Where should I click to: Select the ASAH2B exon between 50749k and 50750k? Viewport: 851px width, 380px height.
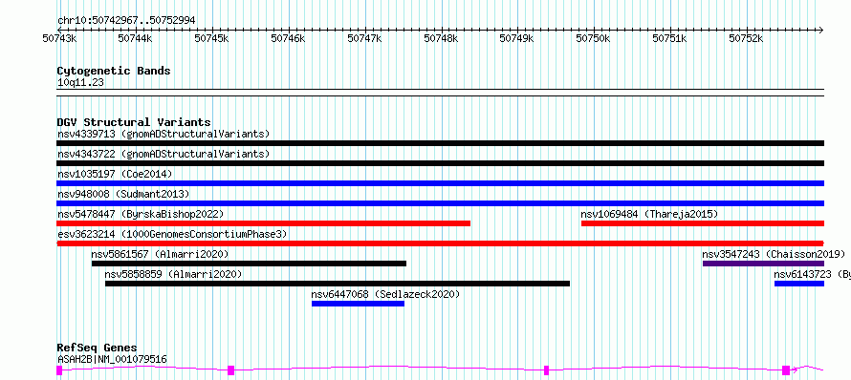(547, 370)
